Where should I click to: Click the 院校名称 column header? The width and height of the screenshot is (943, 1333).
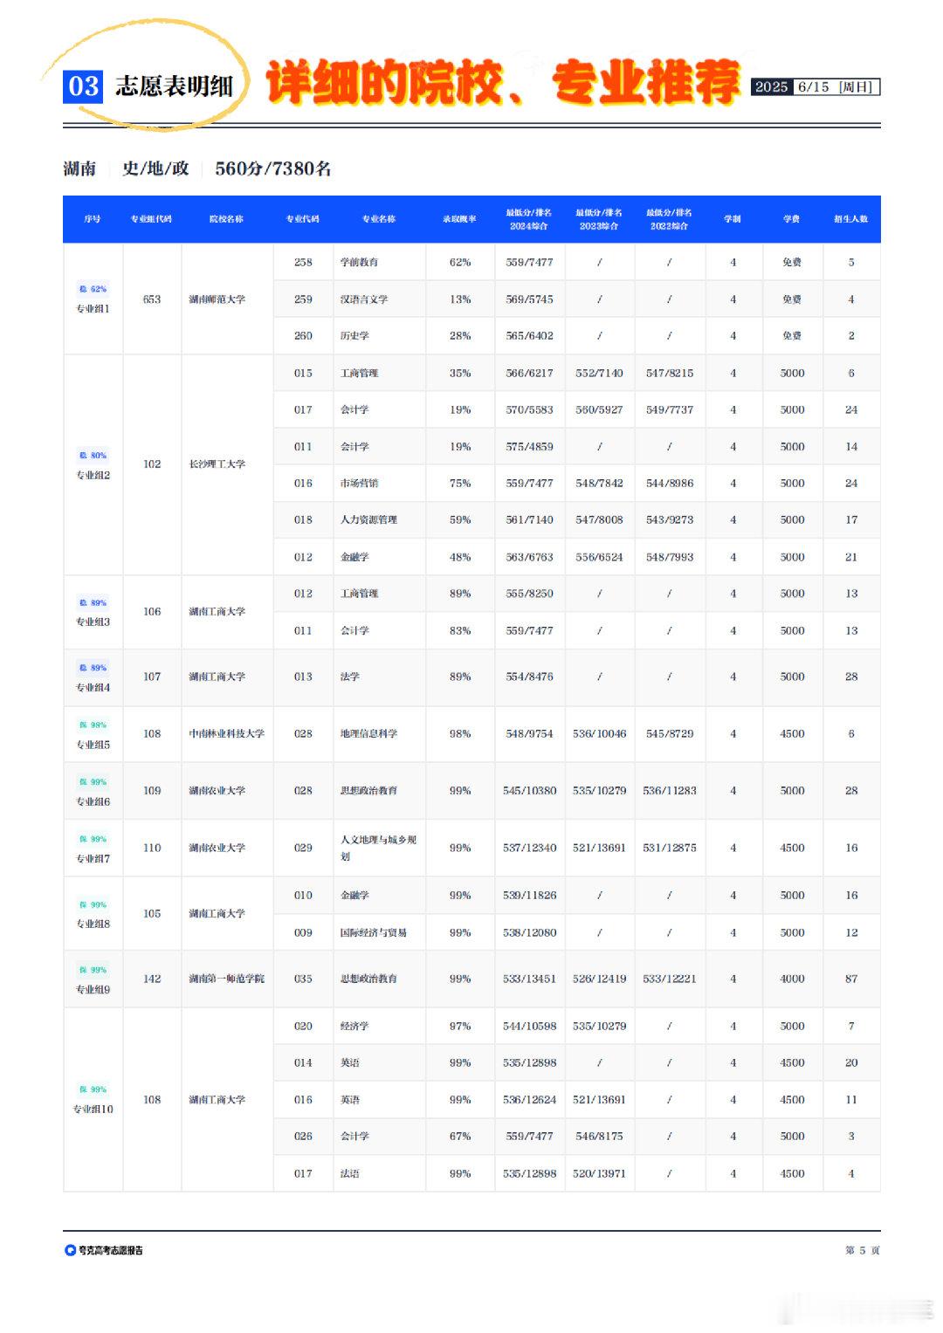227,219
